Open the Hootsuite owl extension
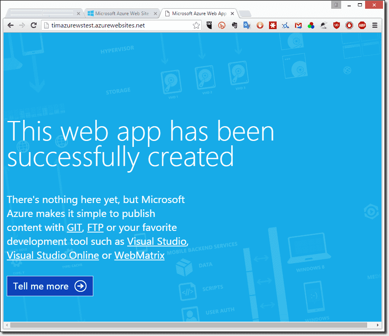This screenshot has height=336, width=389. coord(209,25)
